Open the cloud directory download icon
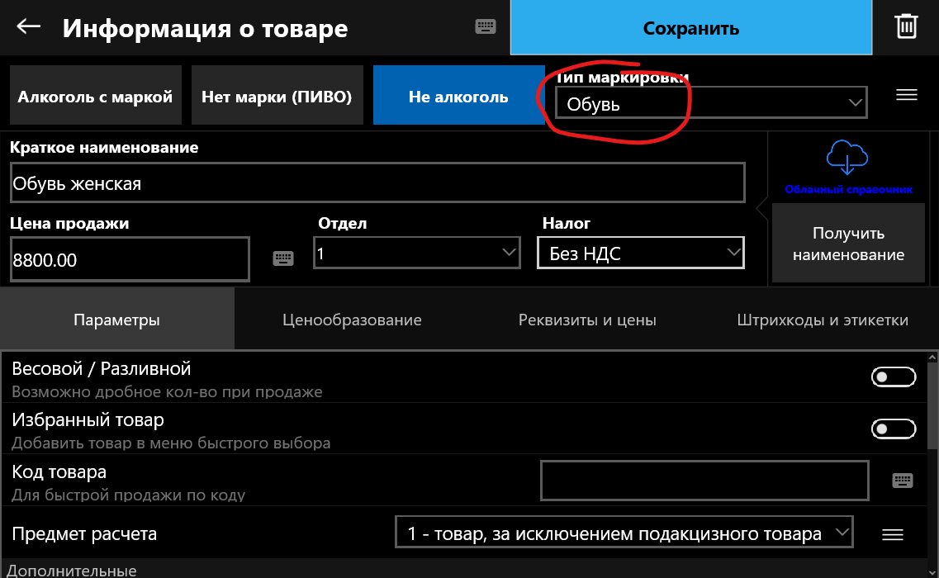Image resolution: width=939 pixels, height=578 pixels. click(x=847, y=157)
